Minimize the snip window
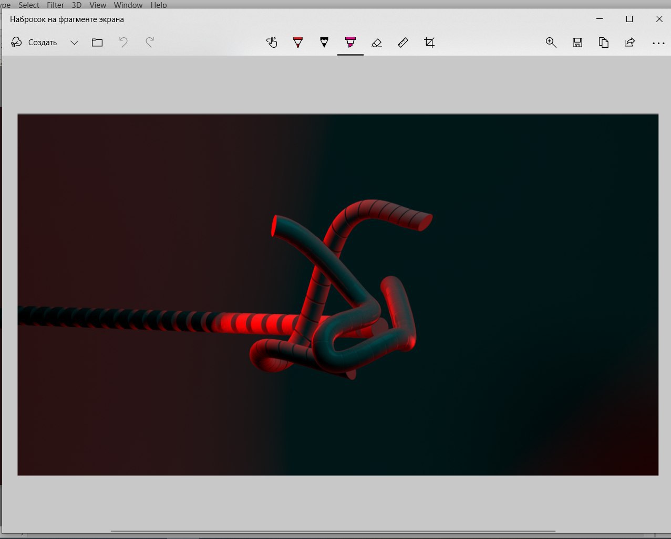 click(600, 19)
